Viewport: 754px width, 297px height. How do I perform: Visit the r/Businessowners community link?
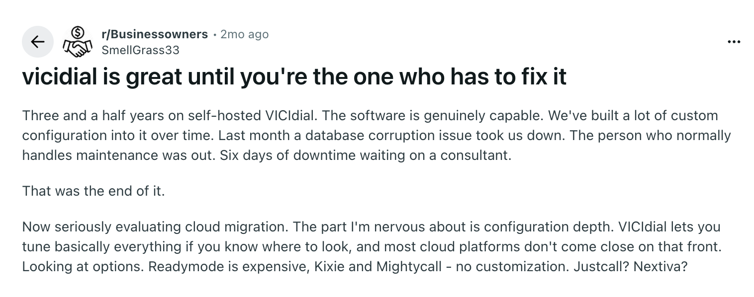click(154, 34)
